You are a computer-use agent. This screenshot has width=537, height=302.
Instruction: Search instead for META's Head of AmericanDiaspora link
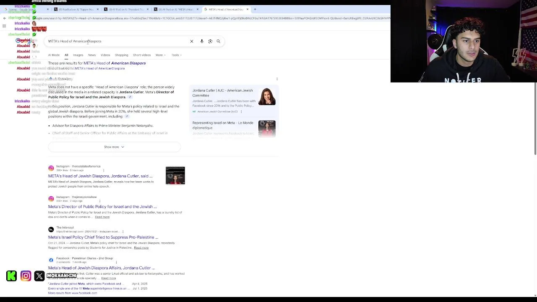(100, 68)
